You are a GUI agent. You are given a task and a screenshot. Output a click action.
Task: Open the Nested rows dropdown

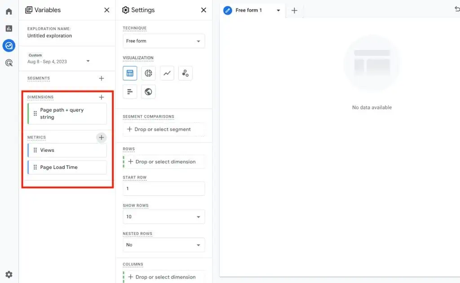coord(164,245)
